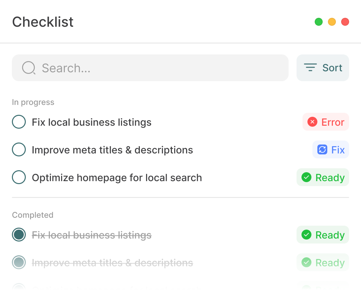Check the in-progress Improve meta titles circle
361x290 pixels.
pyautogui.click(x=19, y=150)
